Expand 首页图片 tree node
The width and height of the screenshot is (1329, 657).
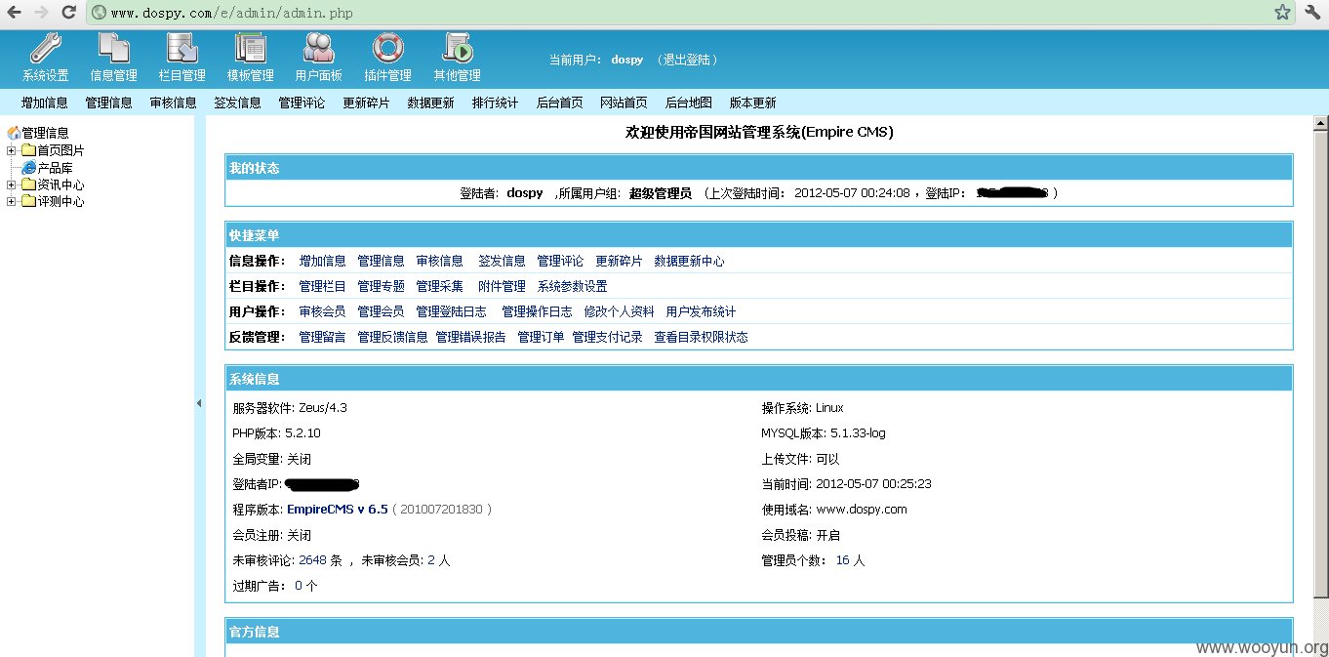point(12,150)
